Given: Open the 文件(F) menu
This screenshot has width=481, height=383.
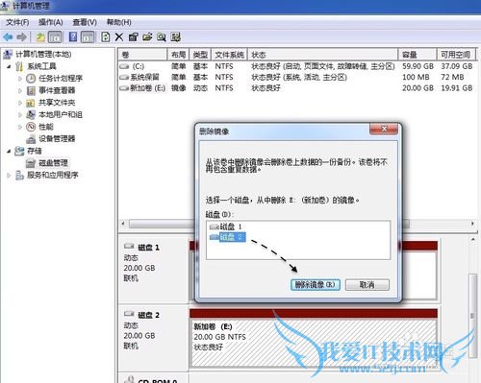Looking at the screenshot, I should tap(17, 22).
